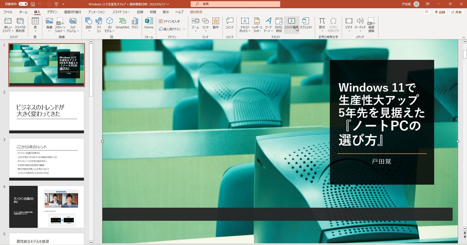
Task: Click the 画像 (Pictures) icon
Action: 49,21
